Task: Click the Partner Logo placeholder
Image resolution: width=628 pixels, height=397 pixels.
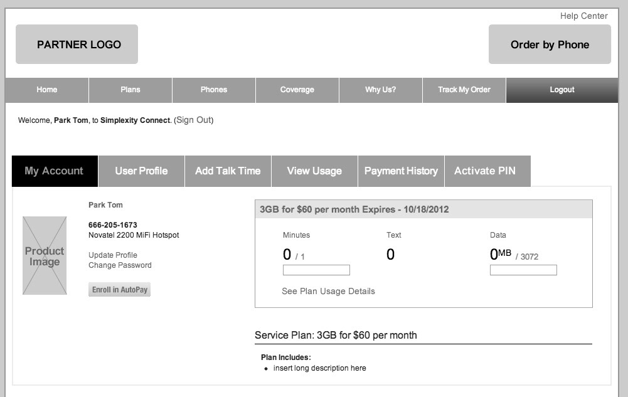Action: pyautogui.click(x=77, y=45)
